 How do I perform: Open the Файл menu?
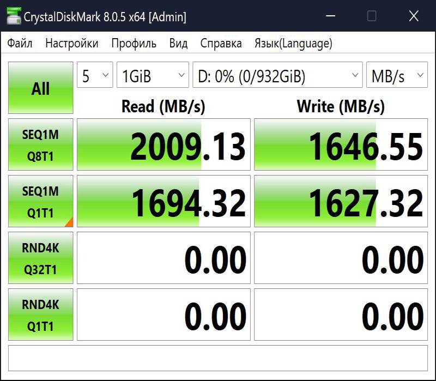pyautogui.click(x=20, y=44)
